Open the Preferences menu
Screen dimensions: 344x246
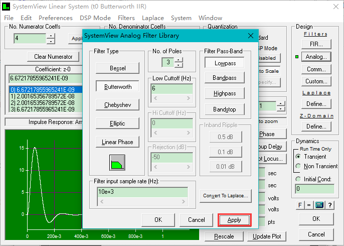tap(56, 18)
